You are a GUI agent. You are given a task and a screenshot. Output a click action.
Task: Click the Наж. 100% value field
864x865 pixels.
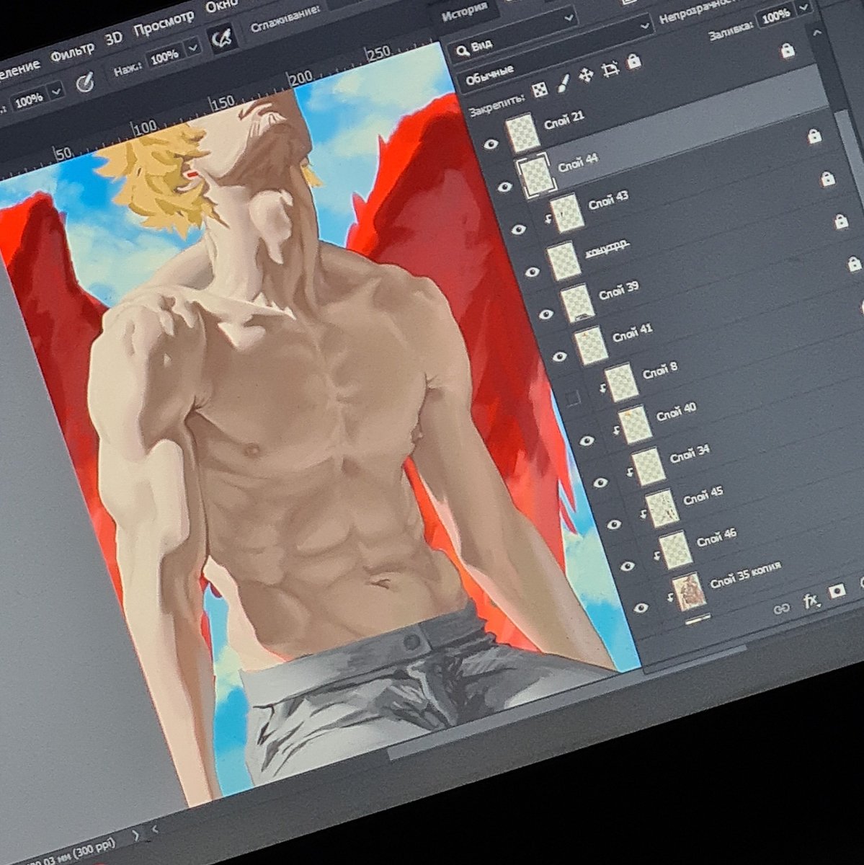click(x=164, y=56)
